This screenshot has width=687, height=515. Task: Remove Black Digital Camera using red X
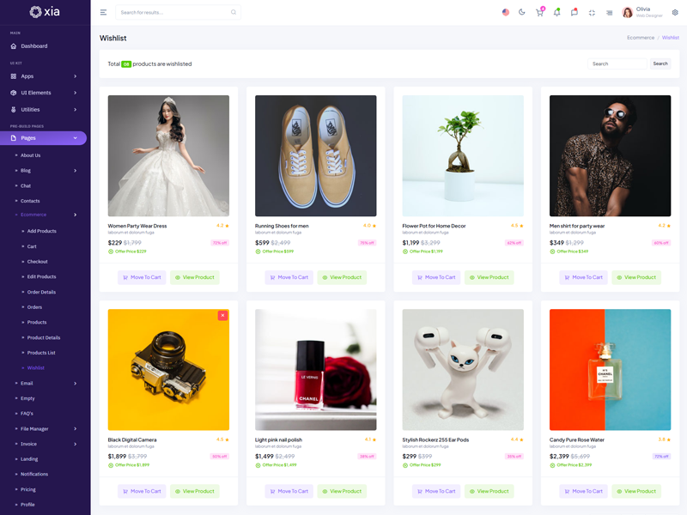pyautogui.click(x=222, y=316)
